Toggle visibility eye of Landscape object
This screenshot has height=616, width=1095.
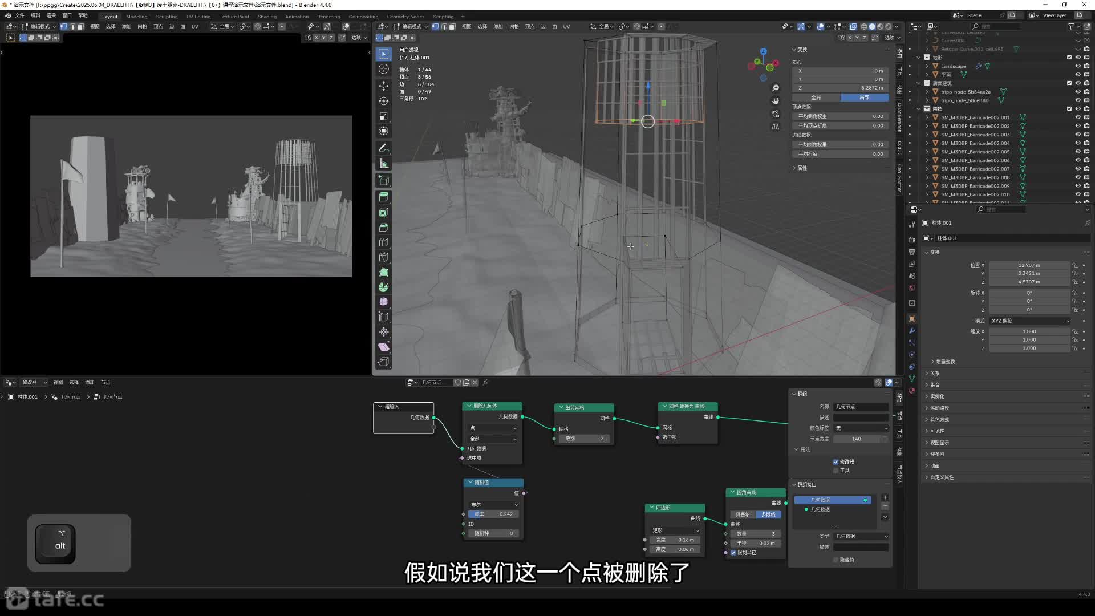[1078, 66]
